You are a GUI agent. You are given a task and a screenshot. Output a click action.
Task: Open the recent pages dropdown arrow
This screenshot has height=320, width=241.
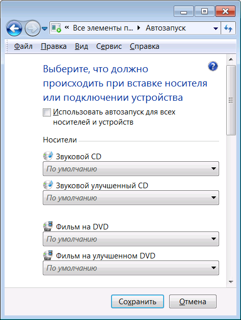[x=44, y=28]
